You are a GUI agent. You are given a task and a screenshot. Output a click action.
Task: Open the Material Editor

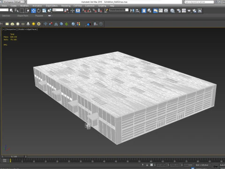[x=172, y=11]
